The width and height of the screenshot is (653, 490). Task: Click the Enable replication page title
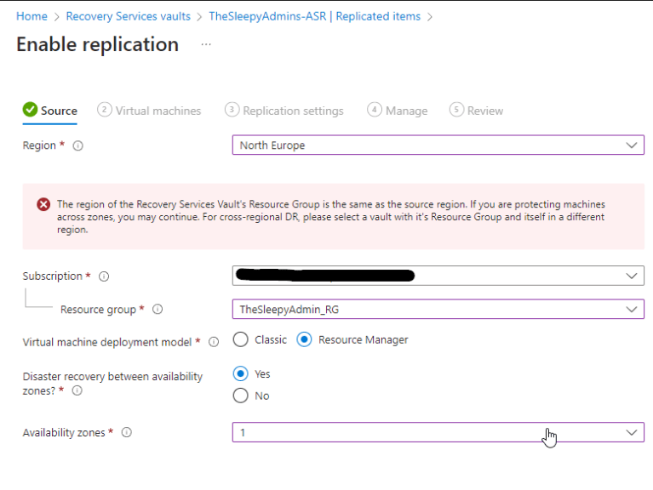click(x=97, y=44)
